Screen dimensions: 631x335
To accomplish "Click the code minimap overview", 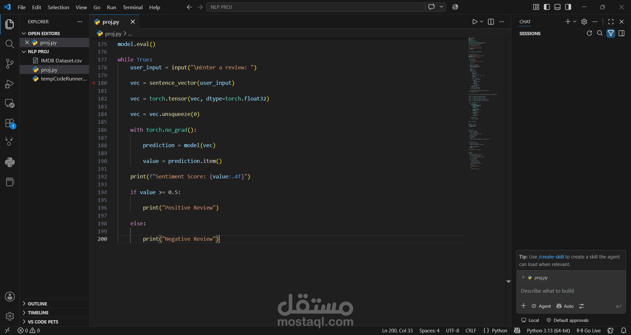I will pos(486,103).
